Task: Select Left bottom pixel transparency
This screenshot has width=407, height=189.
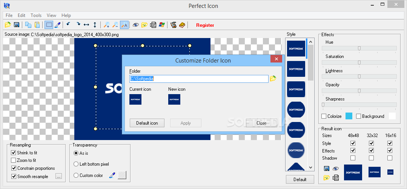Action: (76, 164)
